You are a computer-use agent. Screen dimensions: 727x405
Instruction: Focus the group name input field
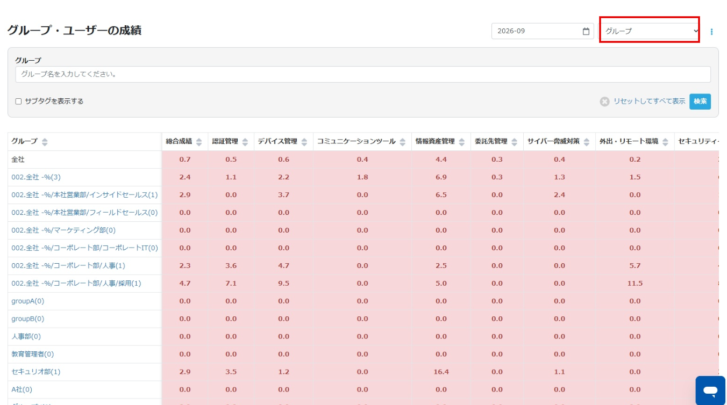click(x=363, y=74)
